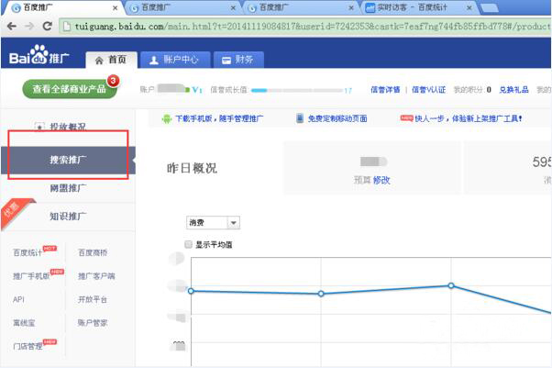Click the browser forward arrow
This screenshot has width=552, height=368.
[29, 26]
